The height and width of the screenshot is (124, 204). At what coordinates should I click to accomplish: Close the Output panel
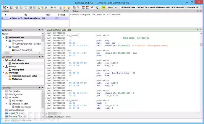201,11
